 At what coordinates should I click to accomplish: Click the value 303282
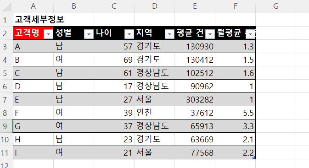(195, 99)
